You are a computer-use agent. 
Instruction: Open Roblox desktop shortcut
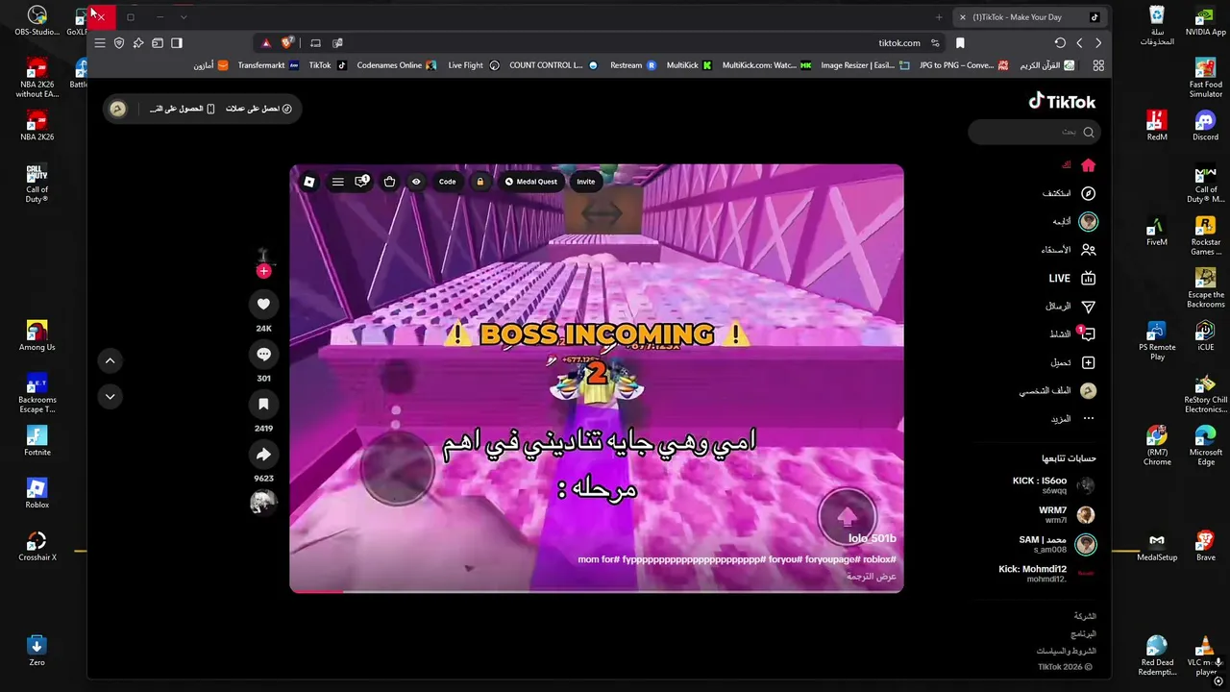37,493
